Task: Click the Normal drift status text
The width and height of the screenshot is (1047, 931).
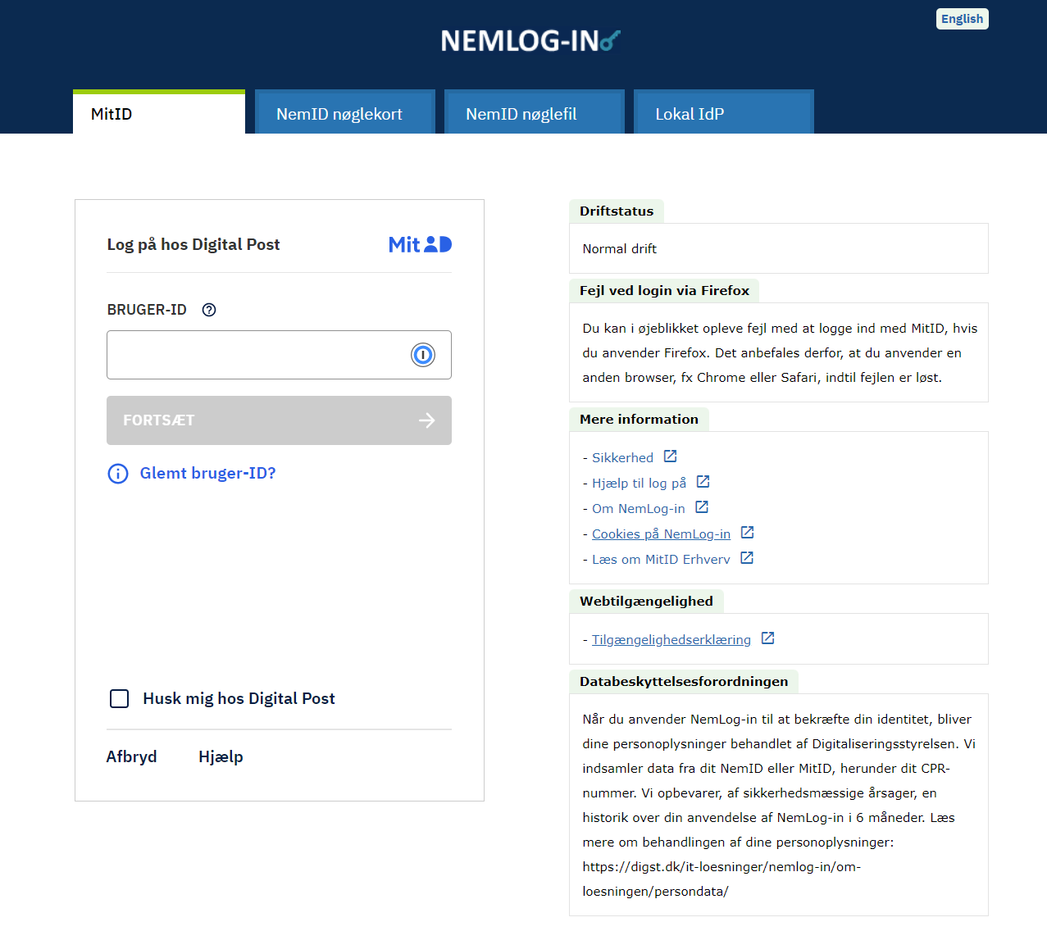Action: click(620, 248)
